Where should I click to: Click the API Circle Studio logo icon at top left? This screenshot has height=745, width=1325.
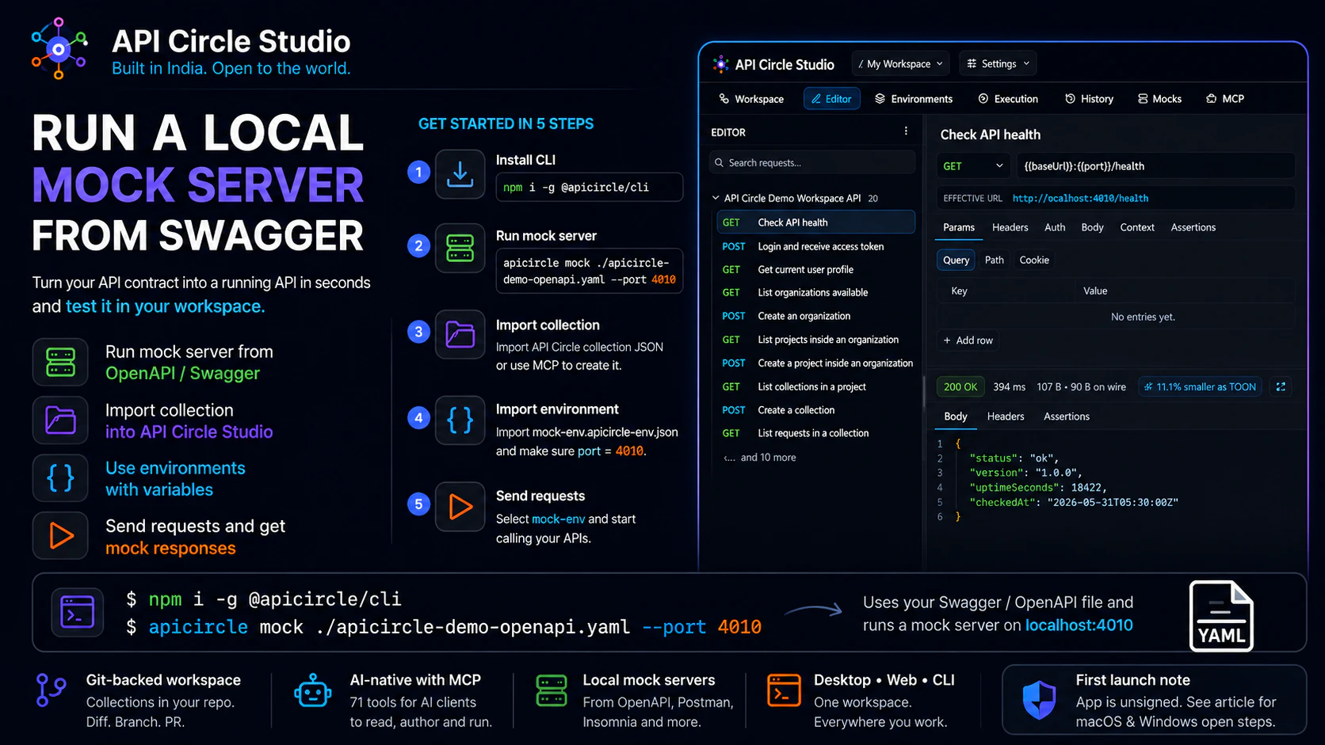[x=59, y=48]
